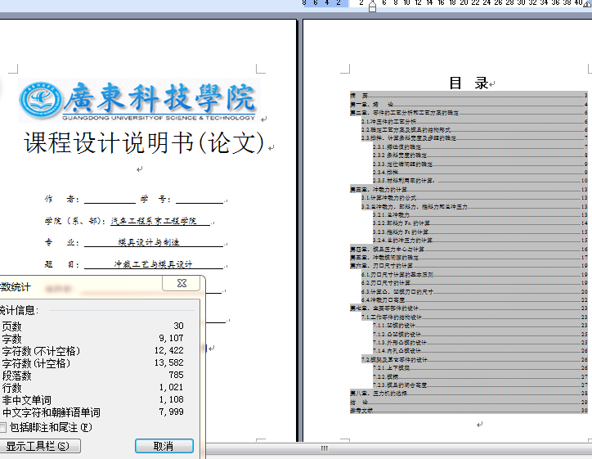Select the university logo image
Screen dimensions: 592x459
(x=139, y=101)
